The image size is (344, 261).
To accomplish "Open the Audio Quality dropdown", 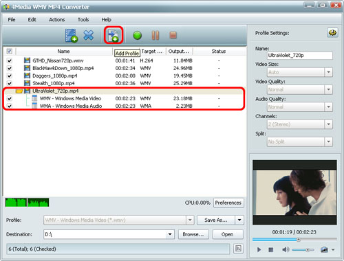I will (328, 107).
